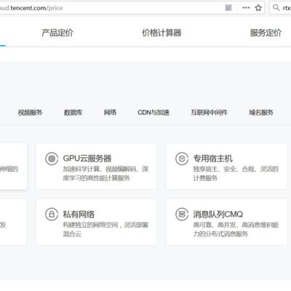Click the 专用宿主机 layers icon

[182, 159]
